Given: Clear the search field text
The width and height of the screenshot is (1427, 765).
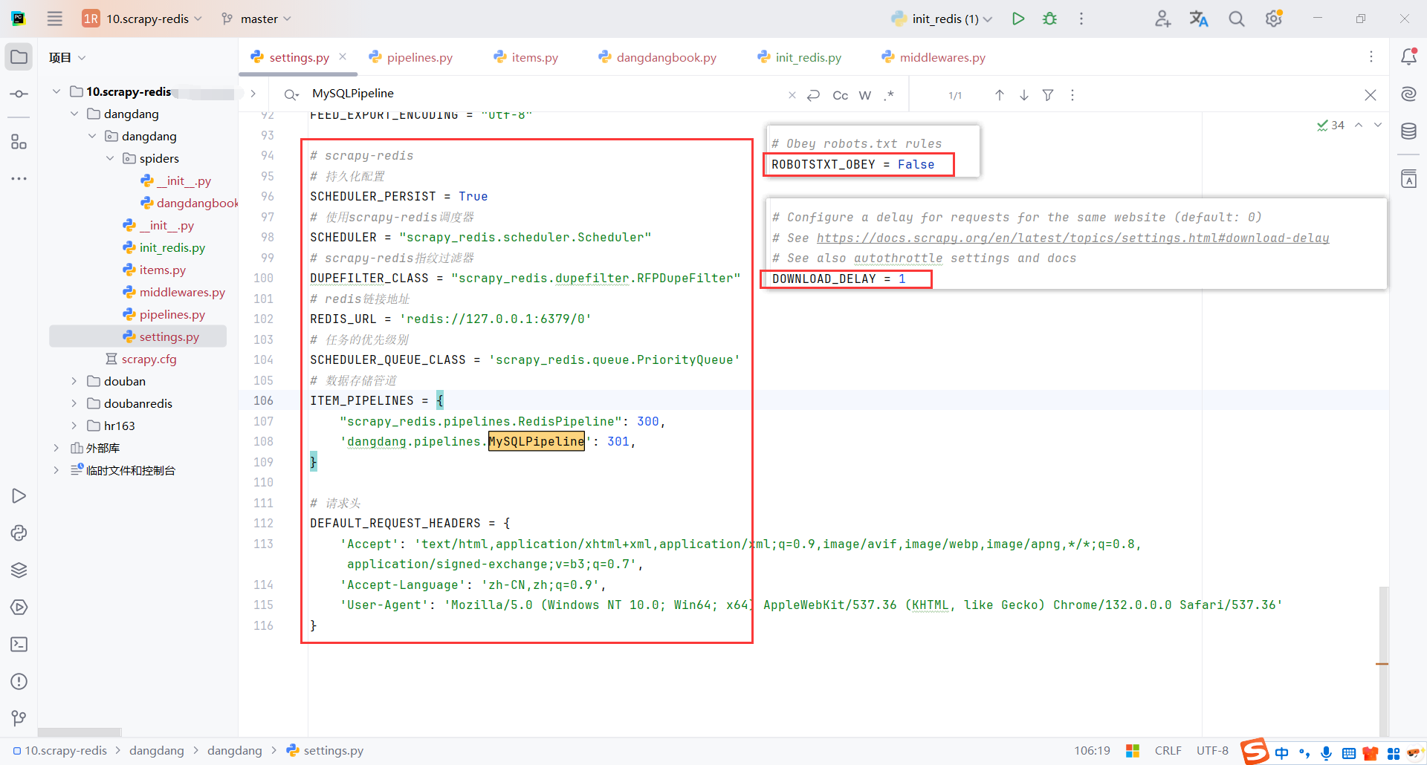Looking at the screenshot, I should point(792,95).
